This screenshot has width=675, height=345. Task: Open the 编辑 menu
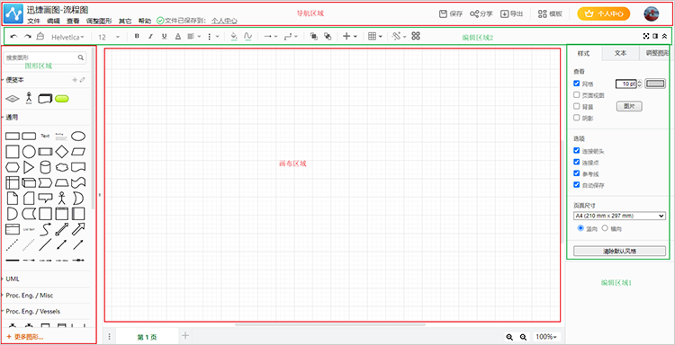(53, 21)
